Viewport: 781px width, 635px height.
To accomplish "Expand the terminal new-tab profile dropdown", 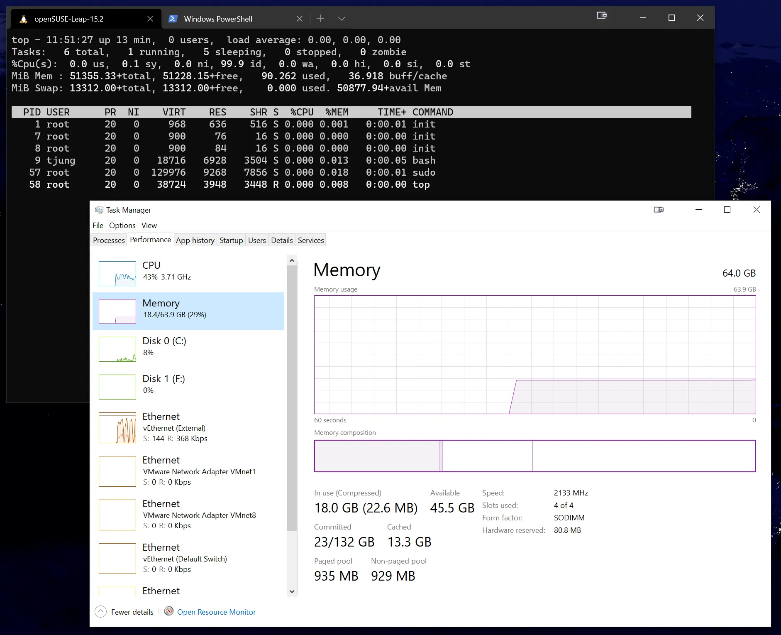I will pos(342,19).
